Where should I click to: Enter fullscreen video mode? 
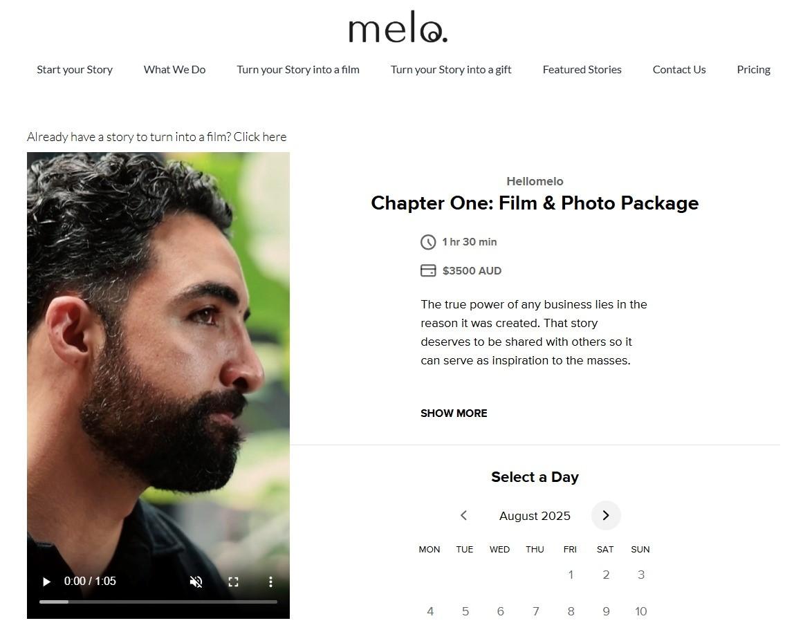[234, 582]
